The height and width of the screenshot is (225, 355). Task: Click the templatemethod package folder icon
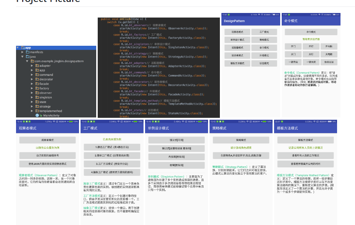coord(37,111)
